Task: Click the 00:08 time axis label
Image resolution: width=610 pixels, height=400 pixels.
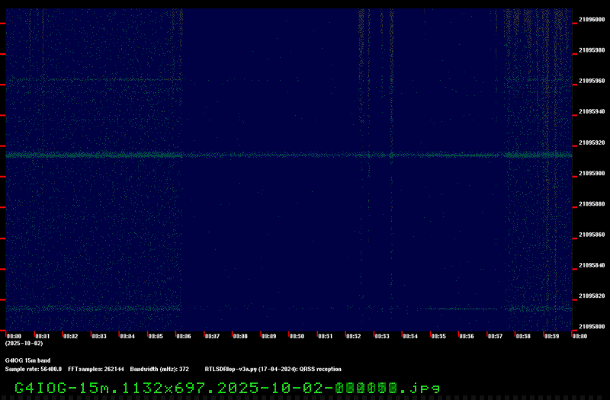Action: pyautogui.click(x=240, y=336)
